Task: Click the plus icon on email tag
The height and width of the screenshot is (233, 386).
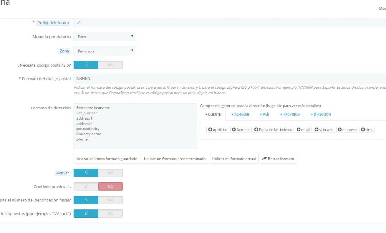Action: (299, 129)
